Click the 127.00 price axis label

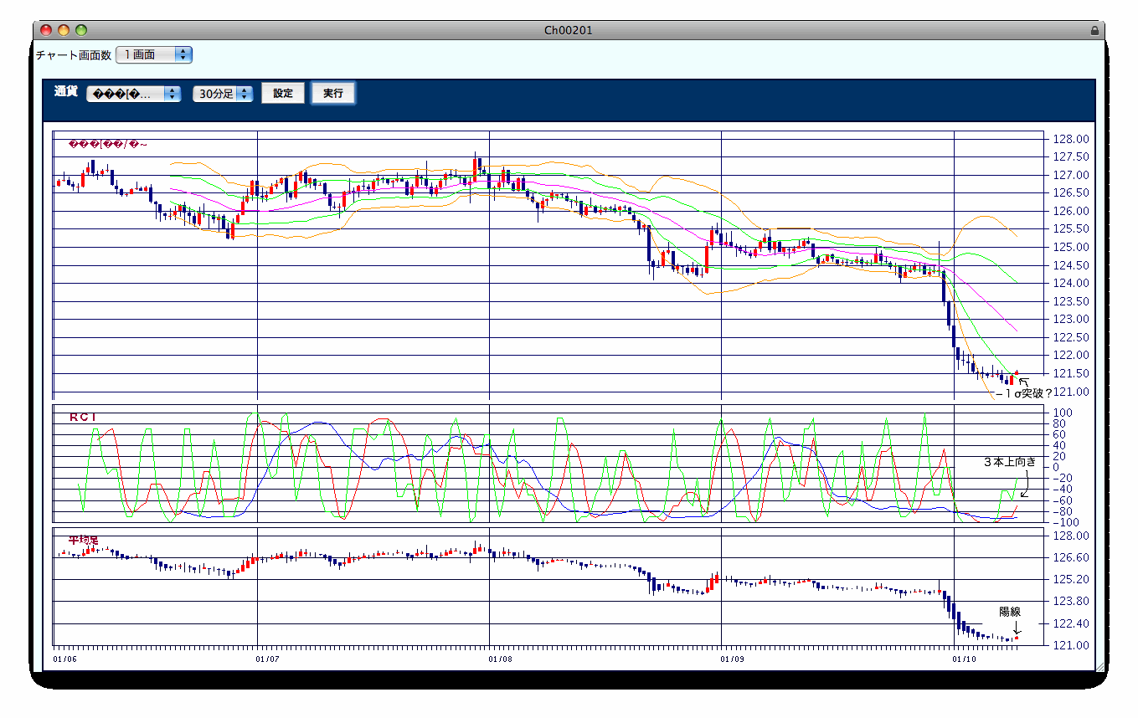coord(1071,176)
